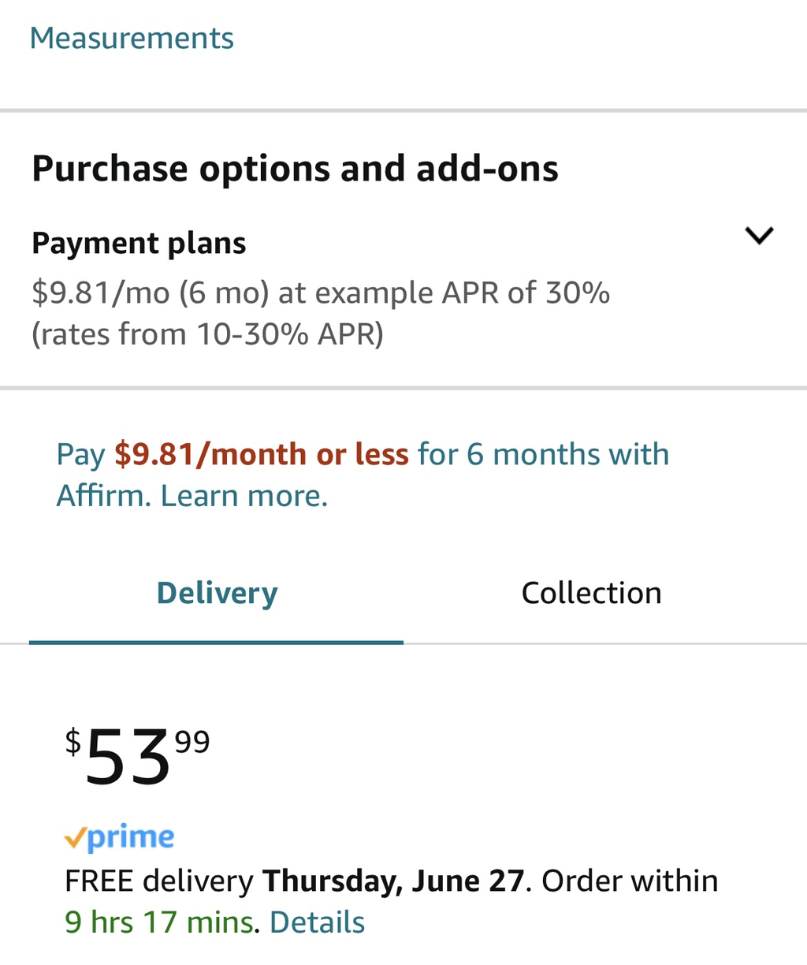Select the $9.81/mo (6 mo) plan description

coord(321,292)
